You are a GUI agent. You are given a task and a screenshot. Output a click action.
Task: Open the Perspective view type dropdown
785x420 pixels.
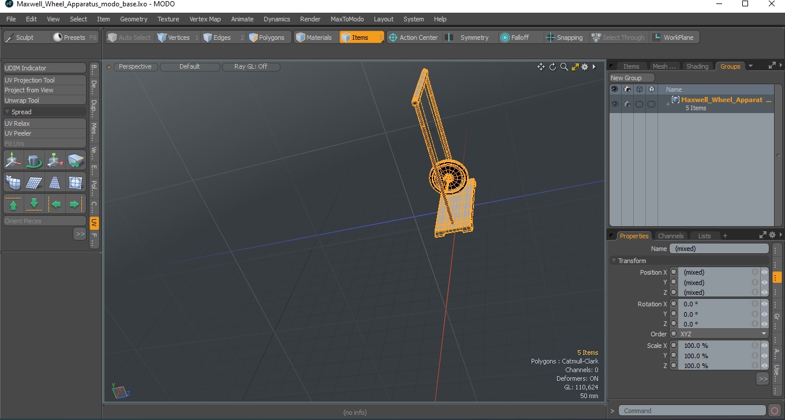135,67
